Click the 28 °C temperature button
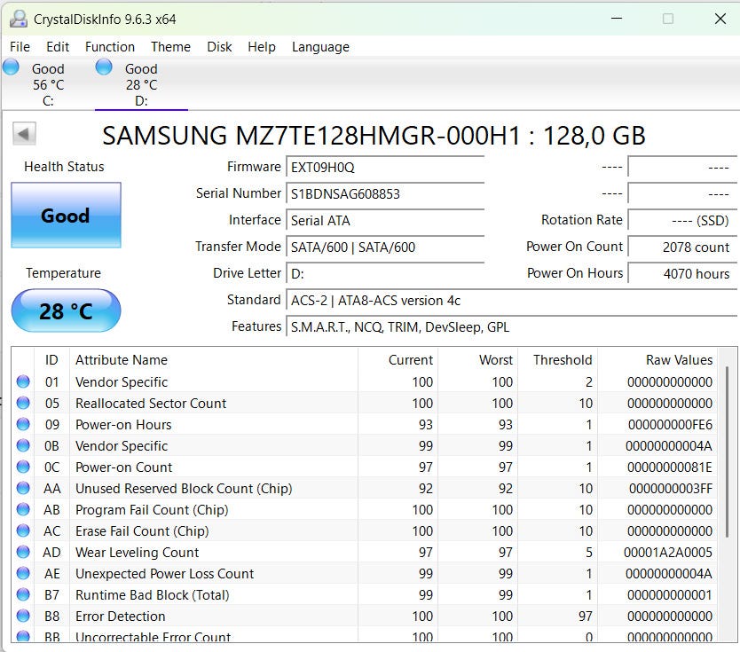This screenshot has width=740, height=652. tap(66, 310)
